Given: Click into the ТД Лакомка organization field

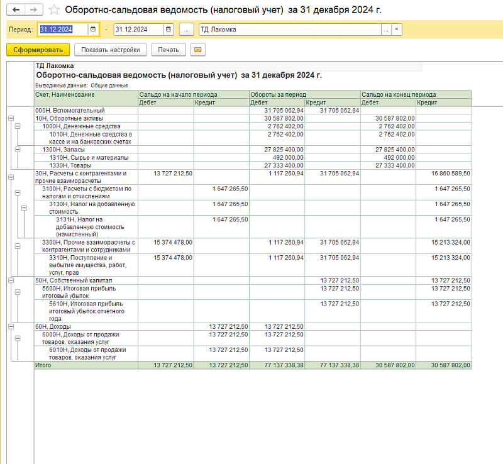Looking at the screenshot, I should point(289,30).
